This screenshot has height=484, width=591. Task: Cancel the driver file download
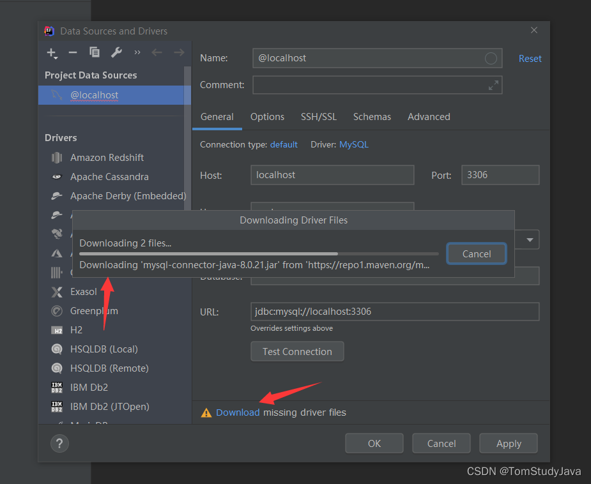point(477,254)
